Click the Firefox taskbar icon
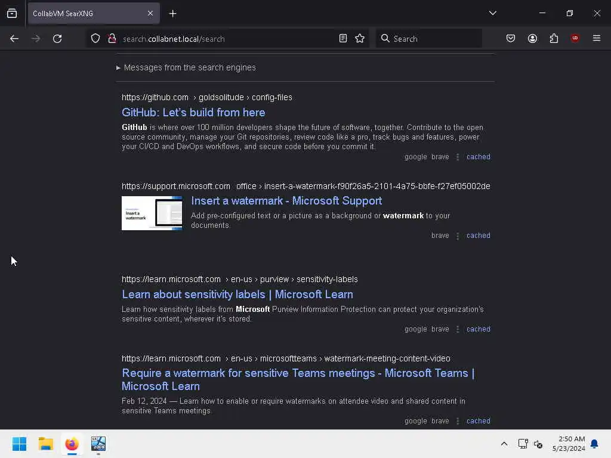This screenshot has width=611, height=458. coord(72,444)
